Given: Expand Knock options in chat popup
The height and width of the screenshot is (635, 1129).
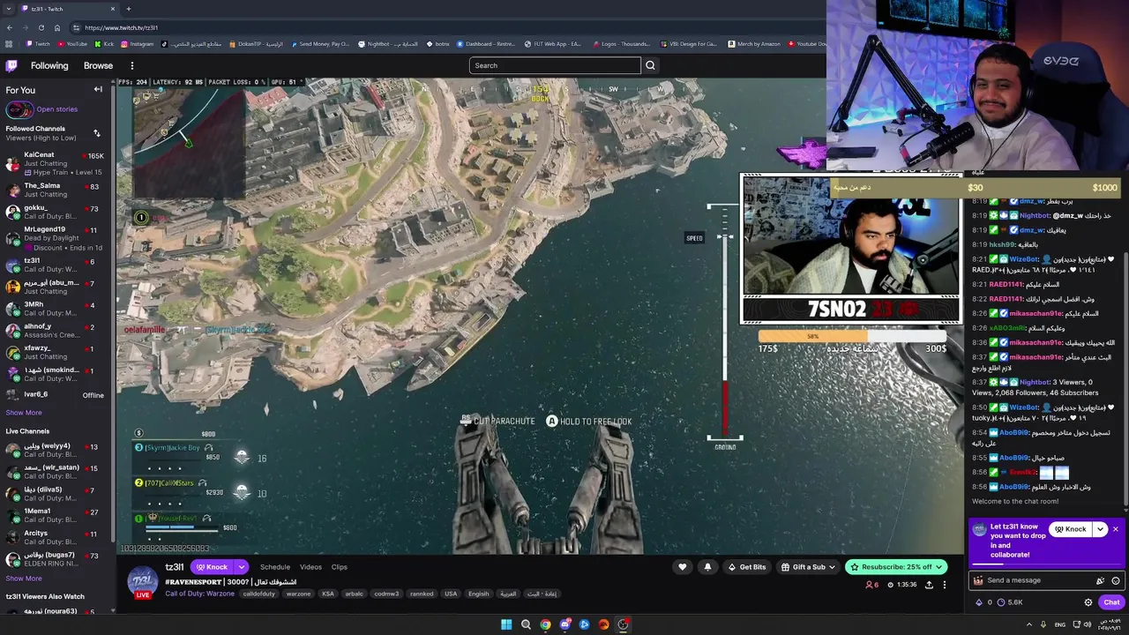Looking at the screenshot, I should [1100, 529].
